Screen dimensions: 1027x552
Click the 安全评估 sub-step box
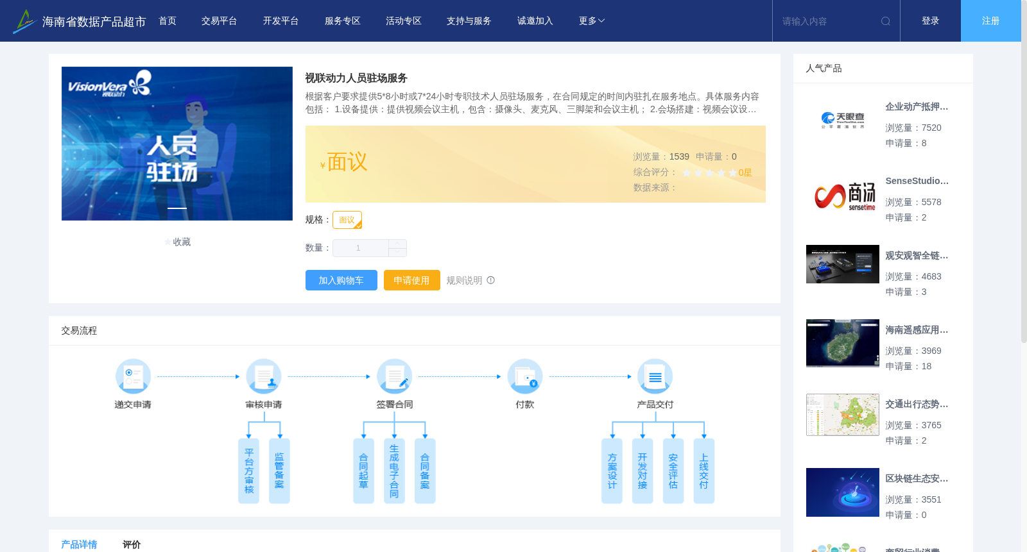(673, 471)
